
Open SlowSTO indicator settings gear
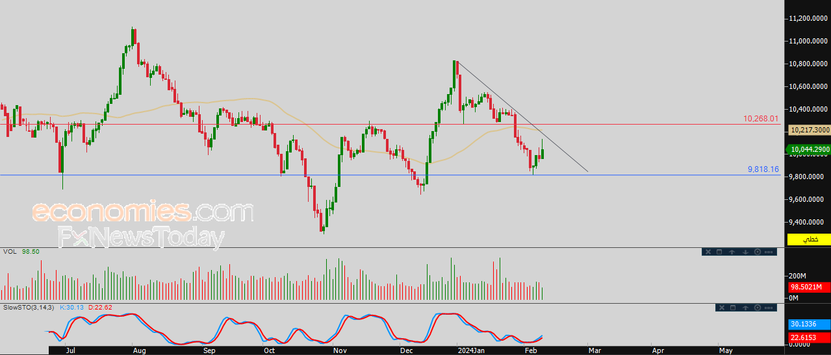click(x=758, y=308)
